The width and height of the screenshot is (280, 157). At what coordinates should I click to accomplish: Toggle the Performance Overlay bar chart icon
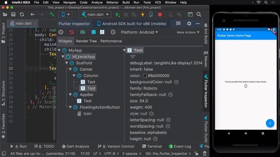point(83,32)
